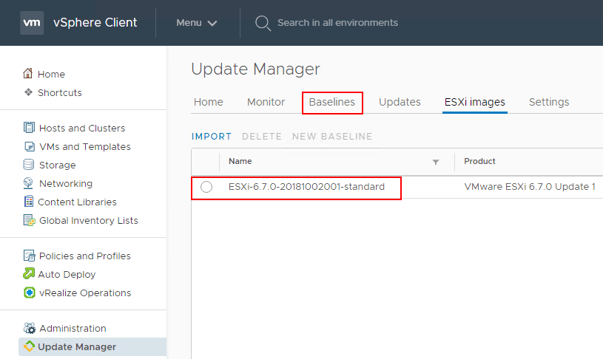Open the Baselines tab

coord(332,102)
